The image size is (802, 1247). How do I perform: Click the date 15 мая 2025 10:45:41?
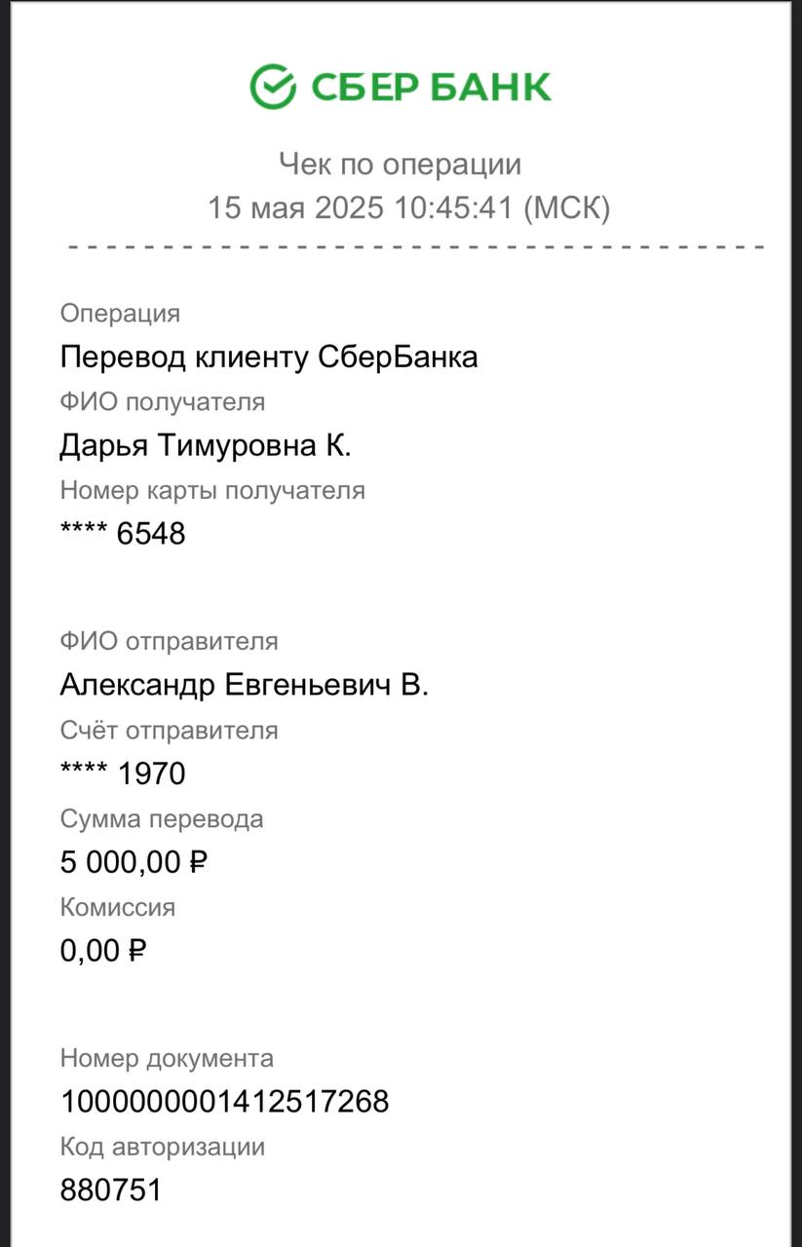360,208
